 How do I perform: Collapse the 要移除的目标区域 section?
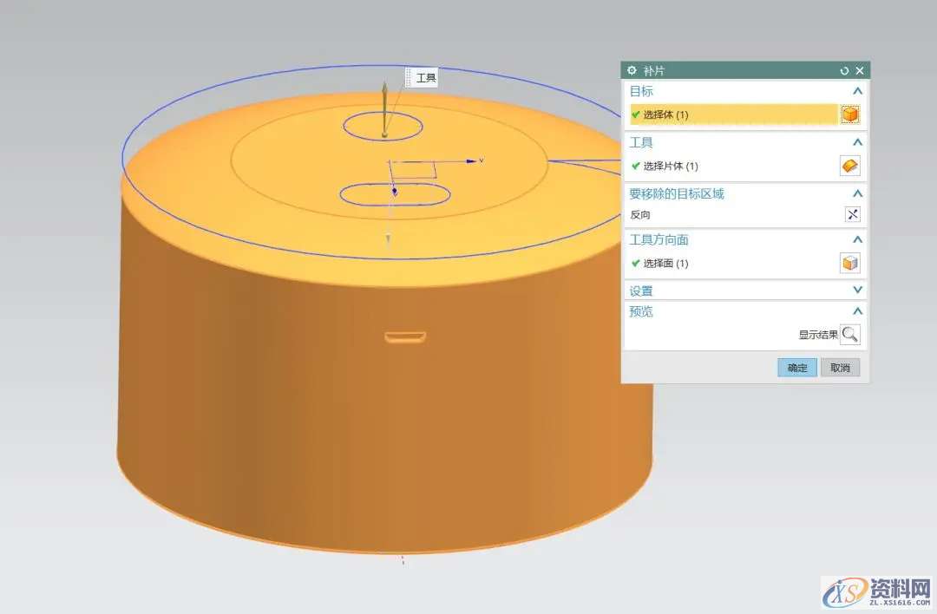click(x=857, y=193)
